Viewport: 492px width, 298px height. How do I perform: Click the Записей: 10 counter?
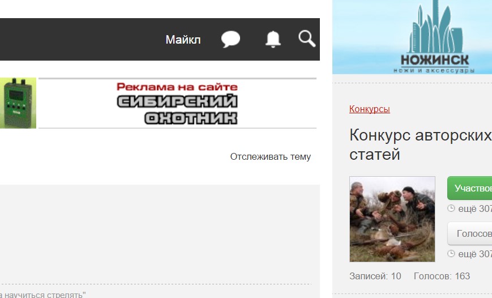click(x=375, y=276)
